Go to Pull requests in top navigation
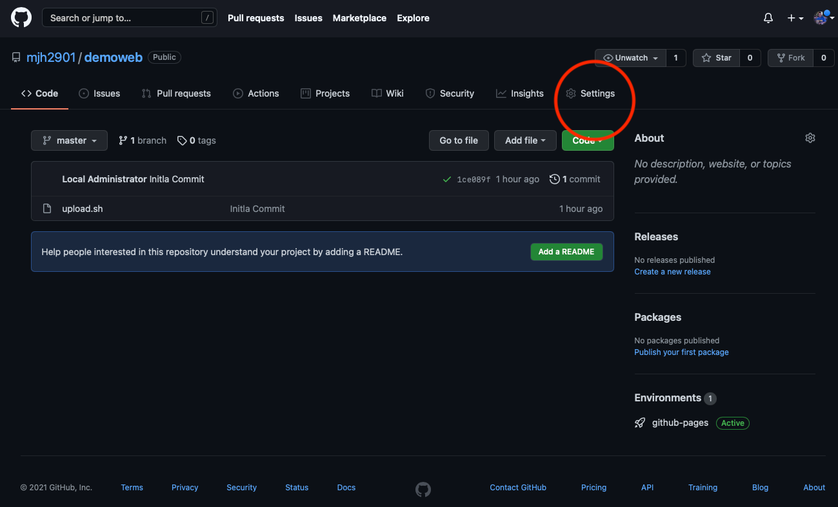The image size is (838, 507). [255, 18]
